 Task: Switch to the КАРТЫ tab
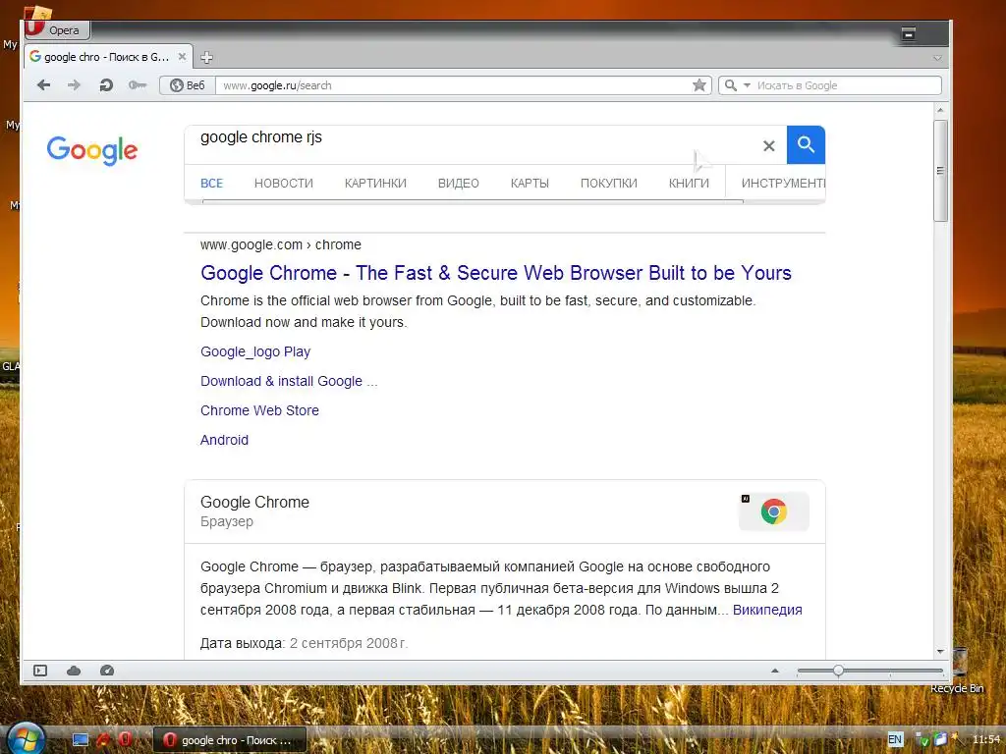(x=530, y=184)
